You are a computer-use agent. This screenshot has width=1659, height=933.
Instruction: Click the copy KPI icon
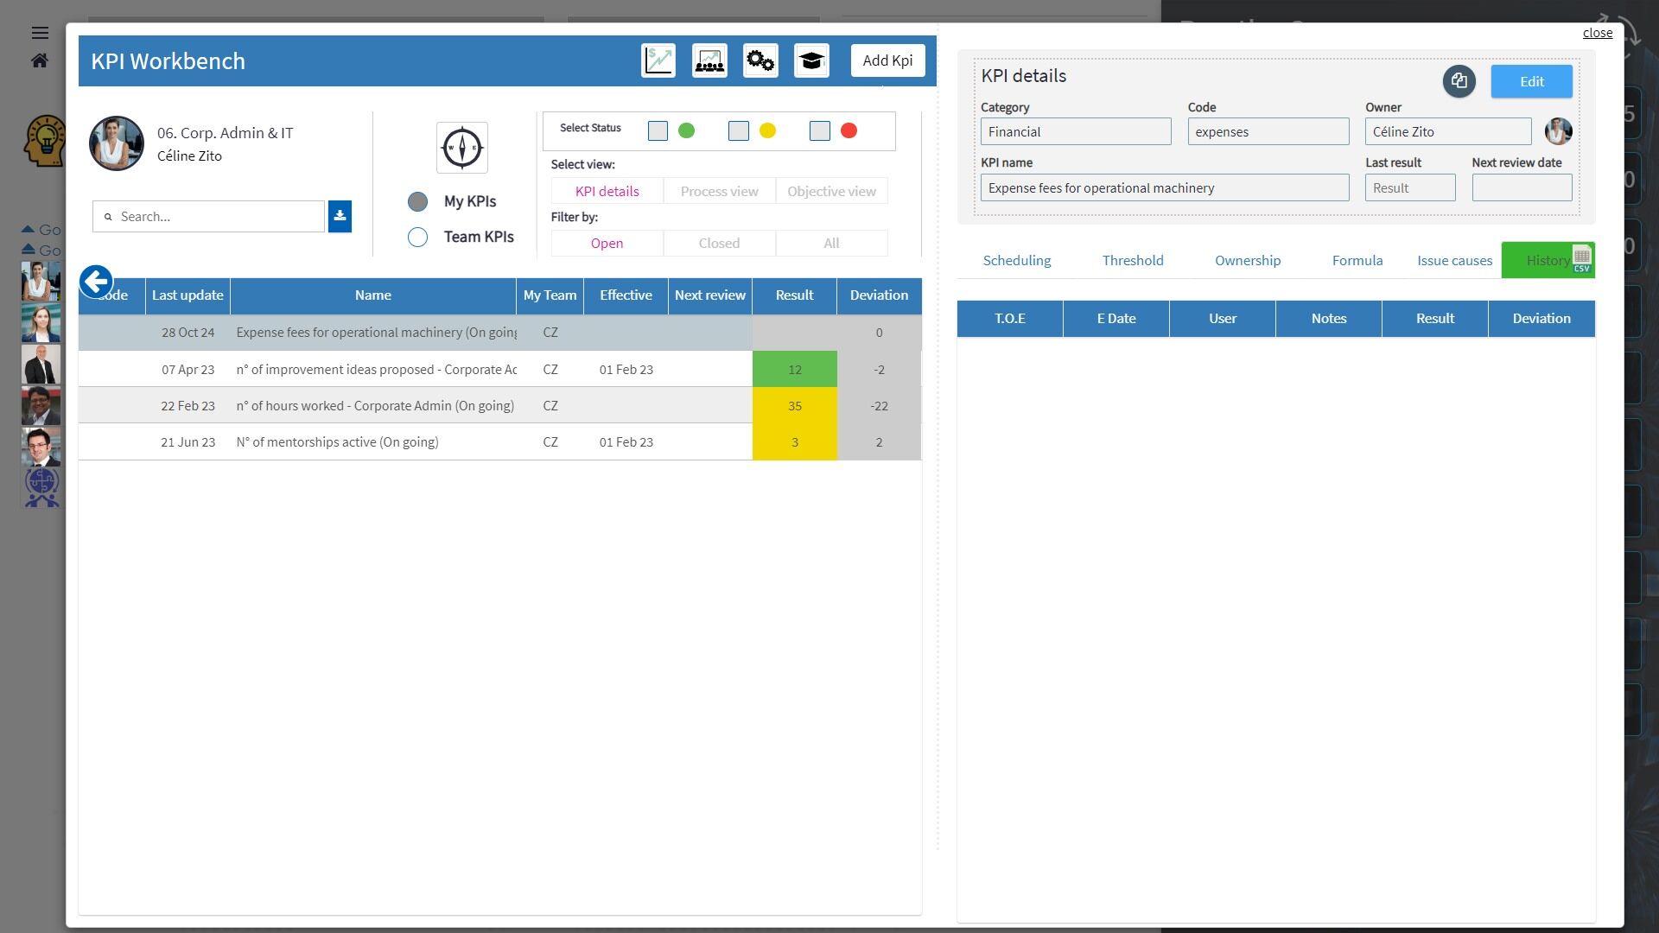pyautogui.click(x=1459, y=81)
